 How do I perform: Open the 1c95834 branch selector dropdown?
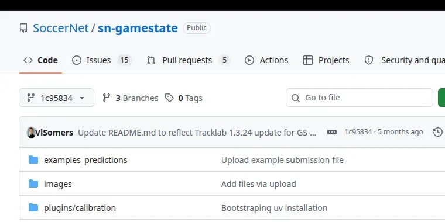(56, 98)
